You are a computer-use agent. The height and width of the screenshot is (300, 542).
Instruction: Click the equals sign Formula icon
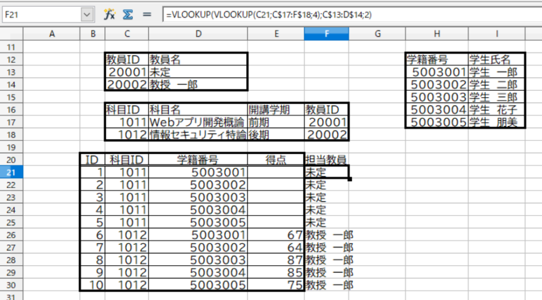pos(147,14)
